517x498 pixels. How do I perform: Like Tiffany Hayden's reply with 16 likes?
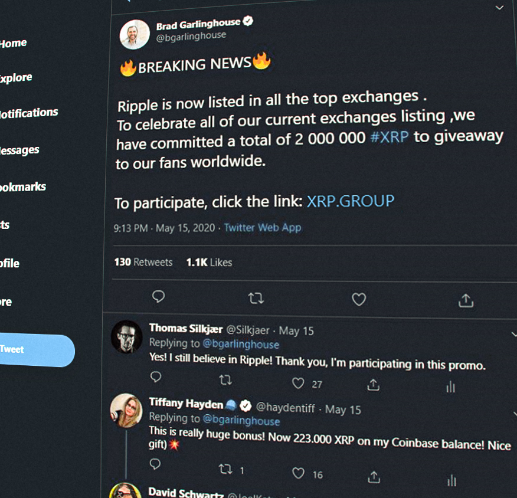point(299,473)
